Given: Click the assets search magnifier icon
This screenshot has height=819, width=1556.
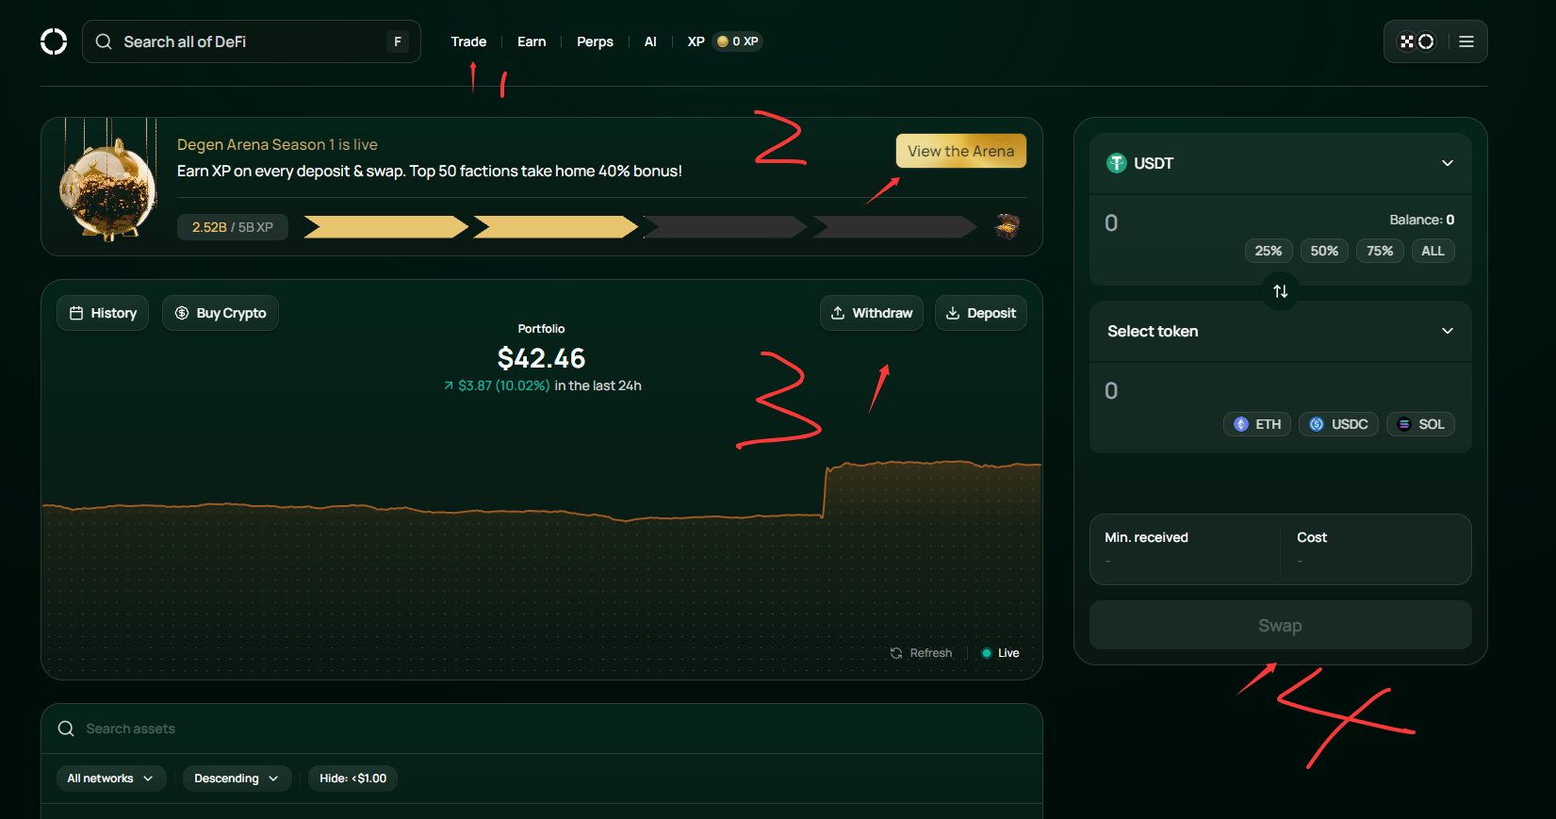Looking at the screenshot, I should pyautogui.click(x=66, y=729).
